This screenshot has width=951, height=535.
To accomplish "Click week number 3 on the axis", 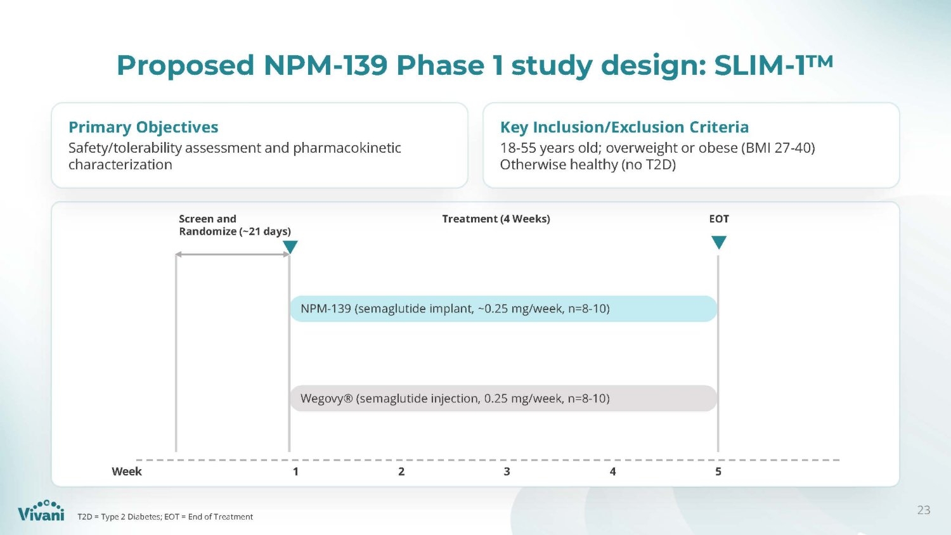I will [x=507, y=472].
